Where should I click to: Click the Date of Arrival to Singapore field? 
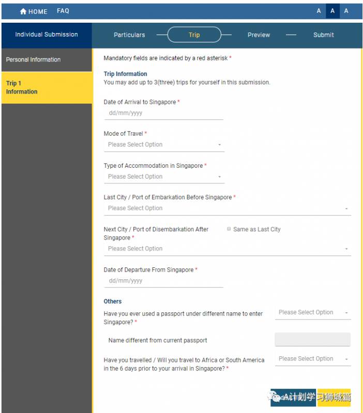(163, 113)
